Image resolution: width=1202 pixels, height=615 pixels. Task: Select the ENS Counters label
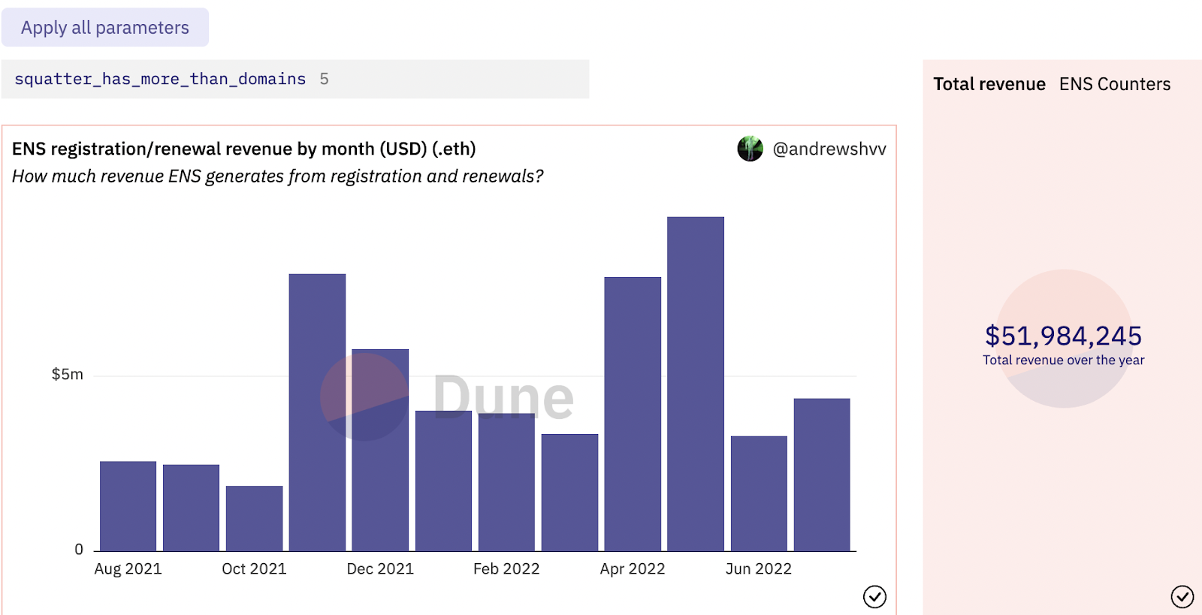pos(1115,84)
